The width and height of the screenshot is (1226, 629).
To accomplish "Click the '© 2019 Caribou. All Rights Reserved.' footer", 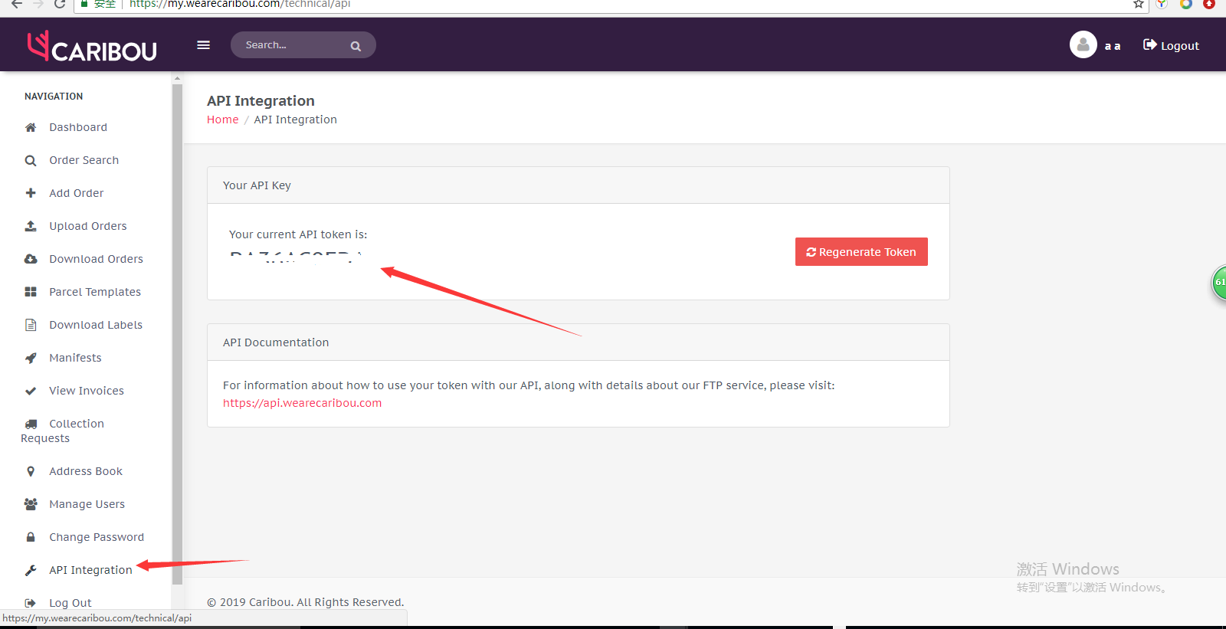I will [x=305, y=602].
